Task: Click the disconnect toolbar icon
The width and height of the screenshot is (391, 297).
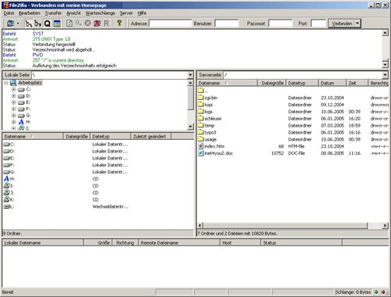Action: 97,23
